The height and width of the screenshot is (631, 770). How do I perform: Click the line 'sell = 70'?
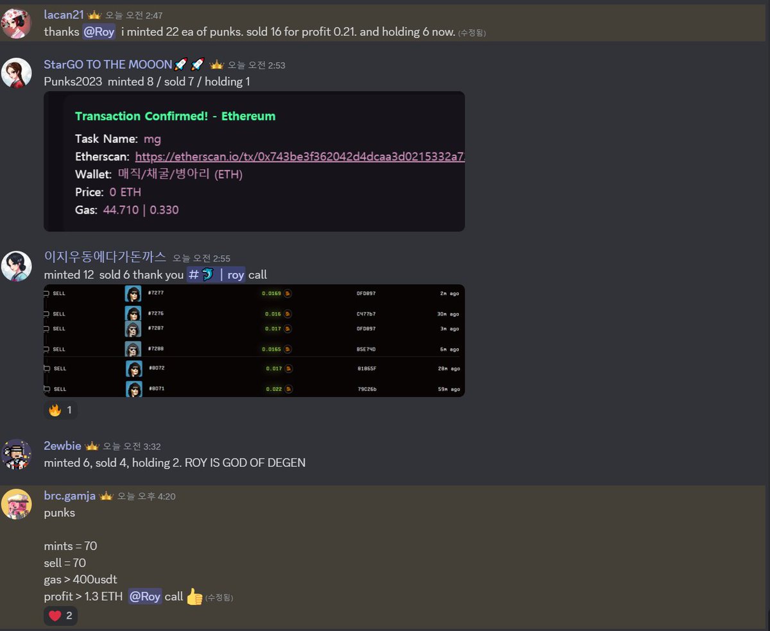pos(65,563)
